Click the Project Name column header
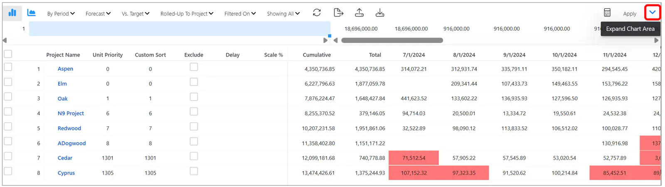Viewport: 665px width, 187px height. (x=63, y=55)
